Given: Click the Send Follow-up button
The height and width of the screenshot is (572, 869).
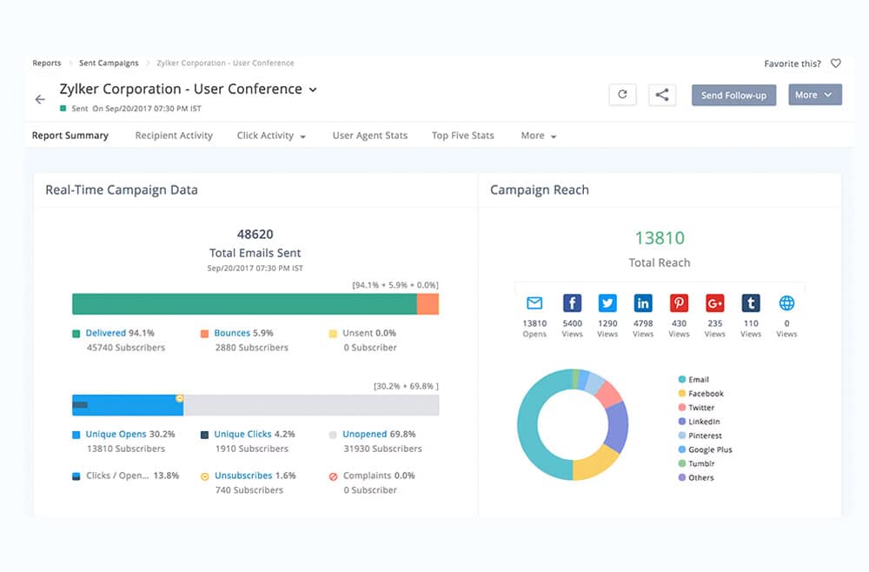Looking at the screenshot, I should point(733,95).
